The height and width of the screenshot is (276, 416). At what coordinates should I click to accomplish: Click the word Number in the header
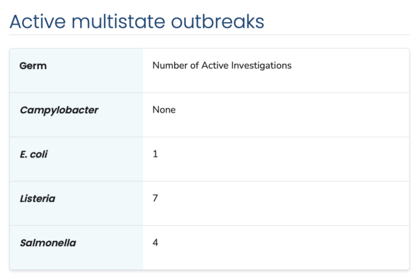170,65
